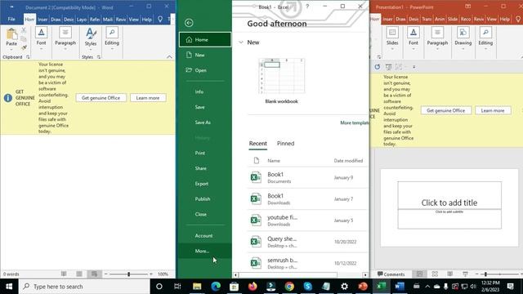Click the Paste icon in Word
Screen dimensions: 523x294
tap(11, 34)
